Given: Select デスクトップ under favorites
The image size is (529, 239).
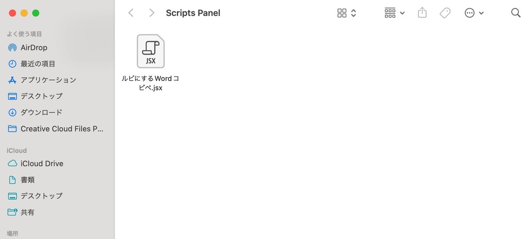Looking at the screenshot, I should [x=41, y=96].
